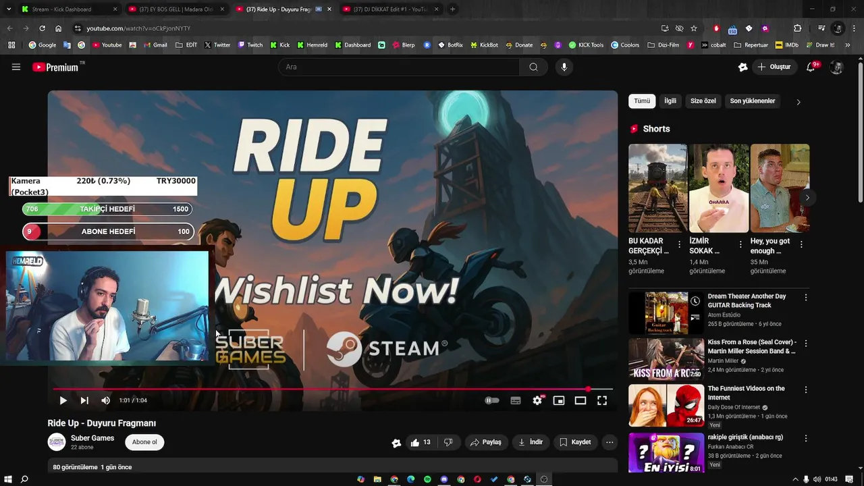
Task: Open options for rakiple giriştik video
Action: click(x=805, y=438)
